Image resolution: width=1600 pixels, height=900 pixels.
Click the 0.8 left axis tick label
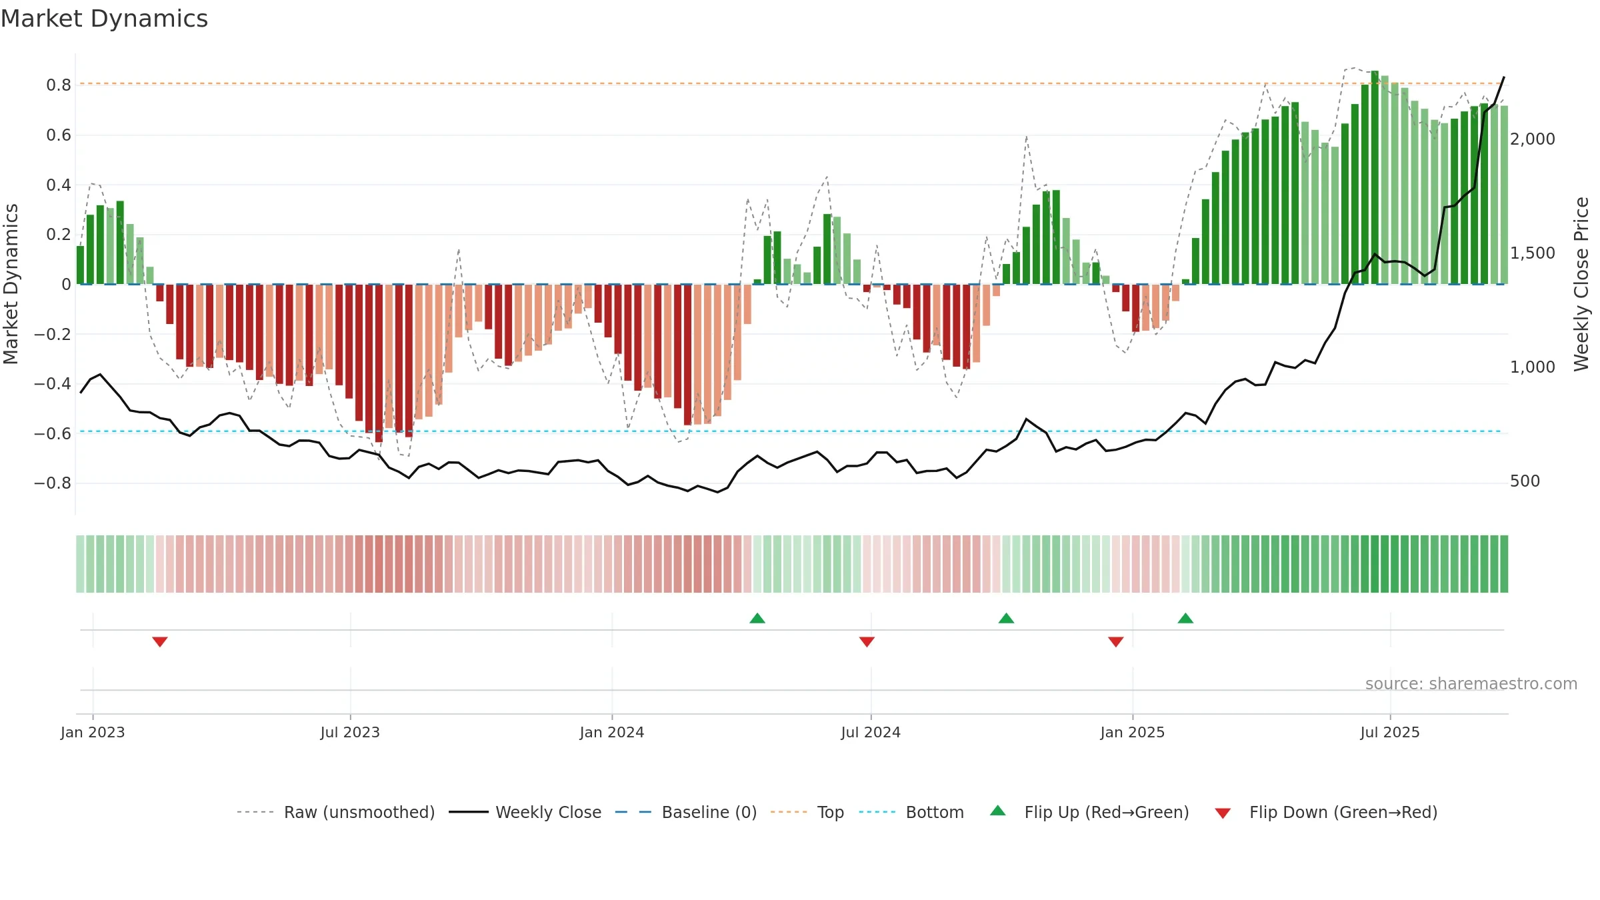(59, 85)
